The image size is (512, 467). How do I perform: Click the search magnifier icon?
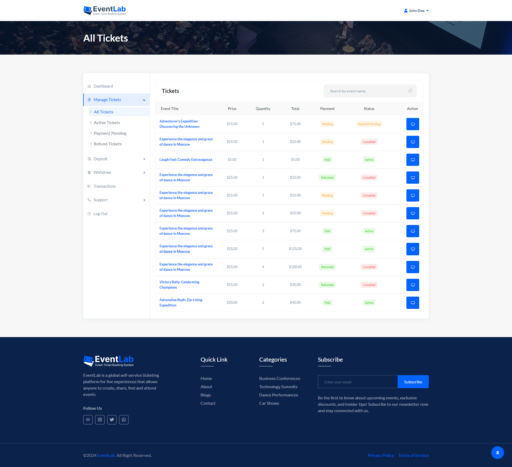click(x=410, y=91)
